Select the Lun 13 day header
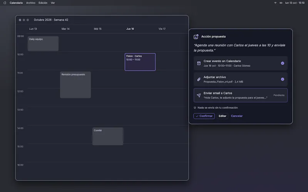 (33, 29)
